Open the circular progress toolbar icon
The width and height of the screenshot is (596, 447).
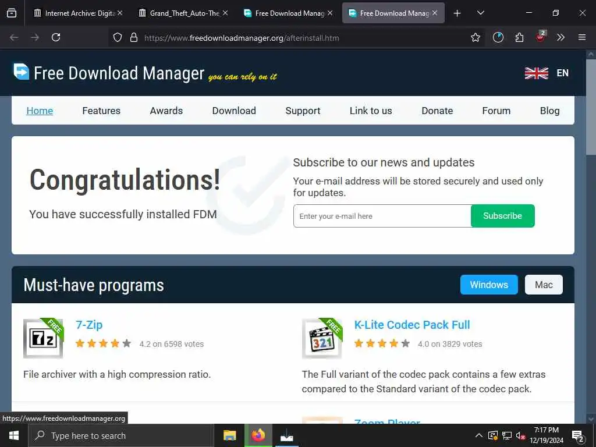point(498,37)
